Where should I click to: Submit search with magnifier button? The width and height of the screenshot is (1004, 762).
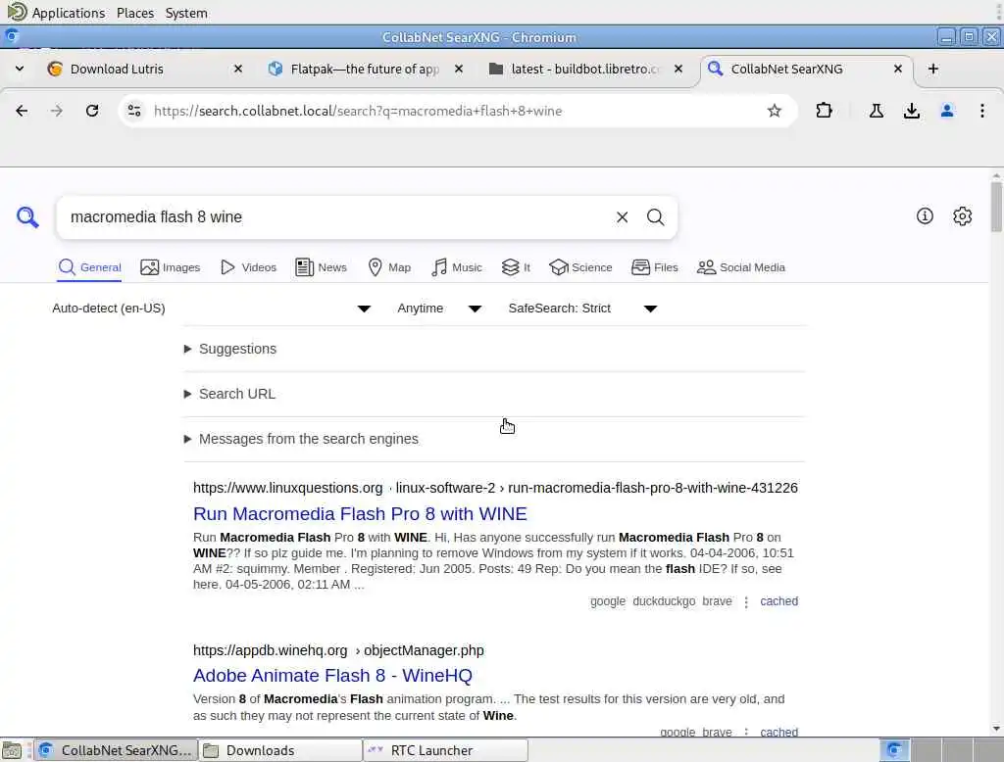click(x=655, y=216)
